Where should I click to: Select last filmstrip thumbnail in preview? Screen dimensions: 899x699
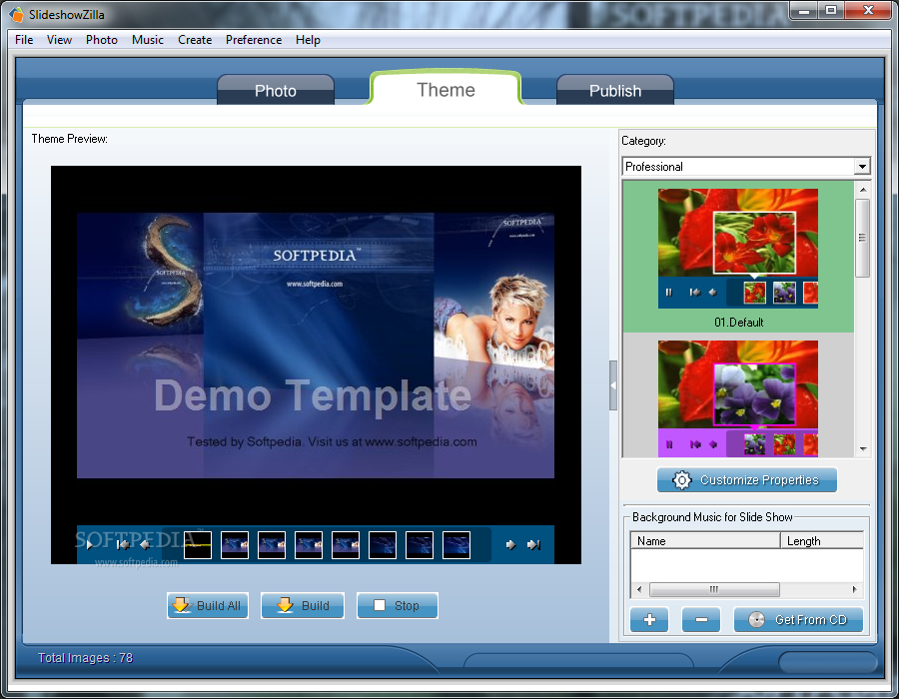(x=456, y=545)
